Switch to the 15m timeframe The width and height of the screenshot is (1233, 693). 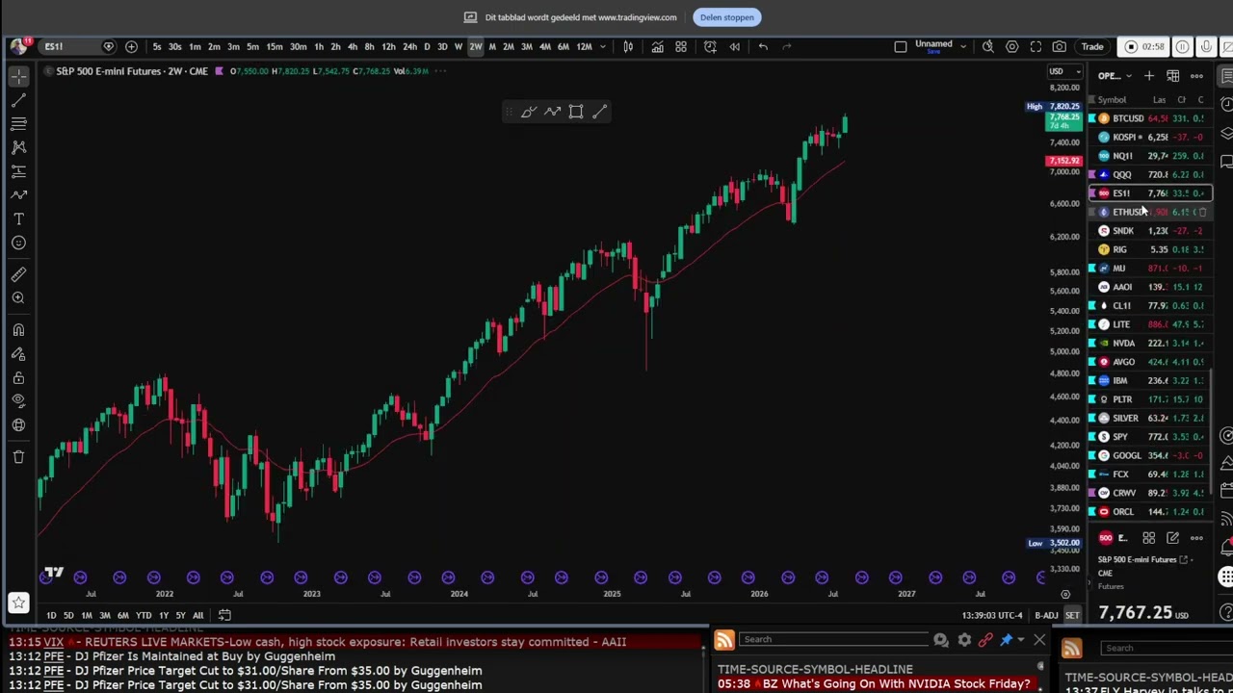coord(275,46)
